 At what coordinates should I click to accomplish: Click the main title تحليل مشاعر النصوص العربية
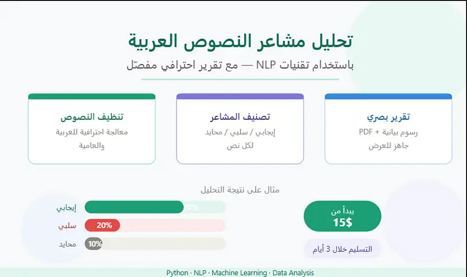click(x=241, y=42)
